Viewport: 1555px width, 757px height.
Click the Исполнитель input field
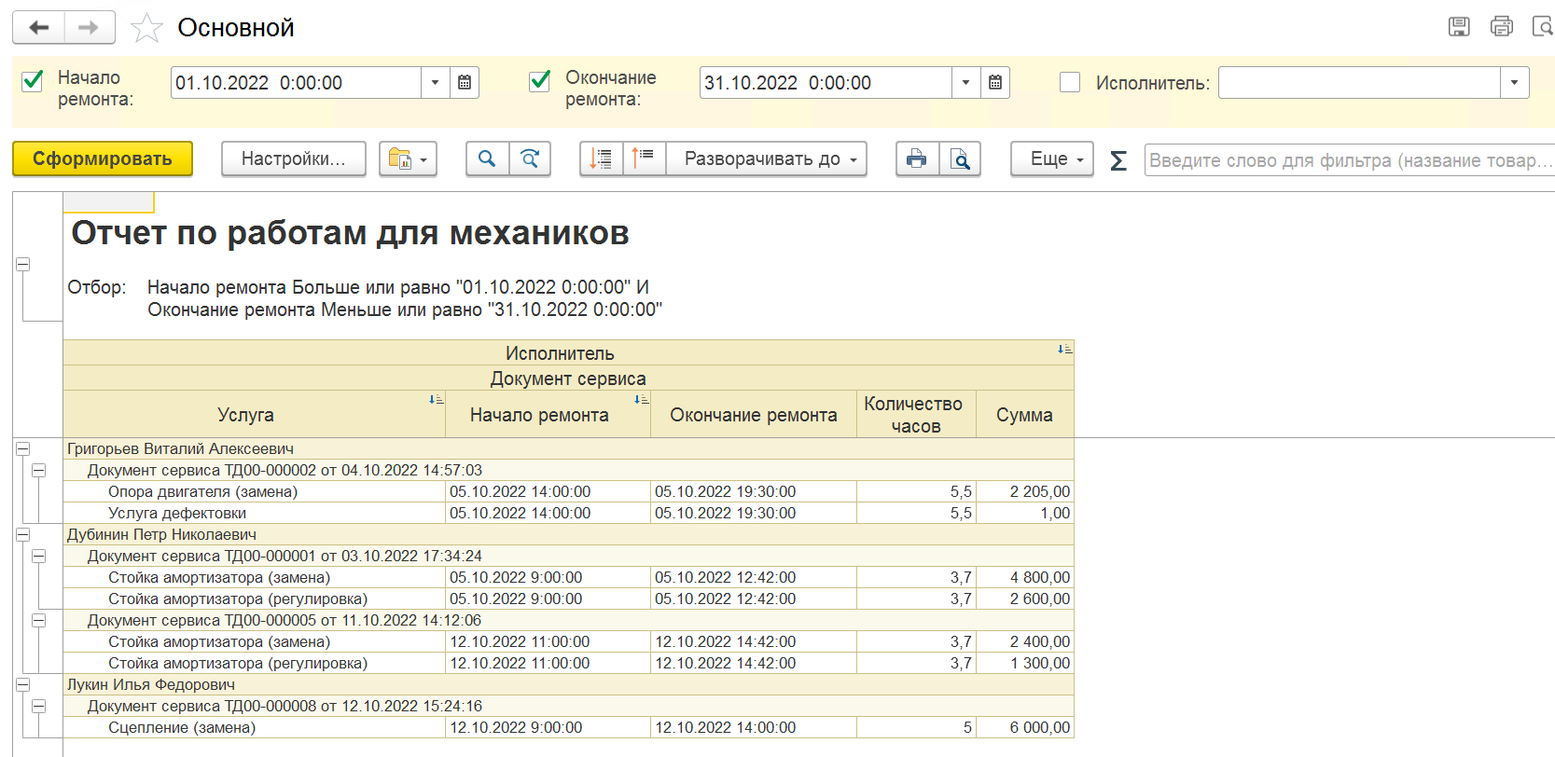tap(1359, 83)
